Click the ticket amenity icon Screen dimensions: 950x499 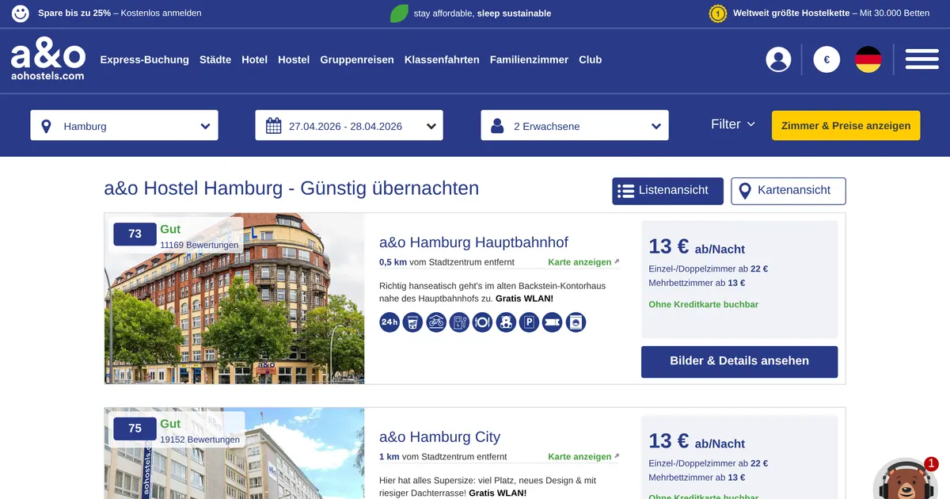553,322
